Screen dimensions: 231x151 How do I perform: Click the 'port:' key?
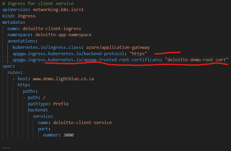44,129
